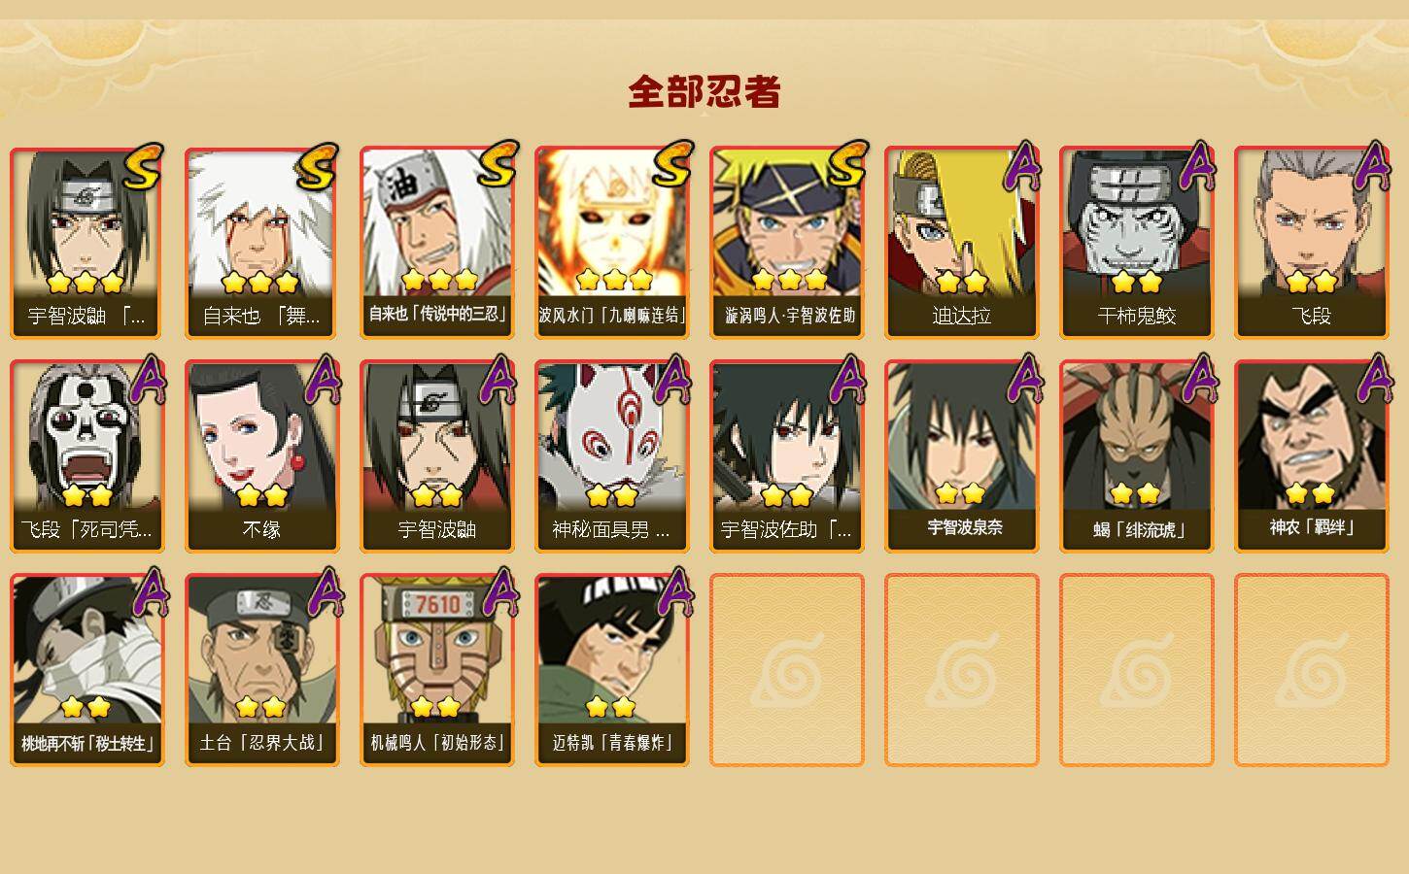Screen dimensions: 1409x874
Task: Click the last empty ninja slot
Action: pos(1311,670)
